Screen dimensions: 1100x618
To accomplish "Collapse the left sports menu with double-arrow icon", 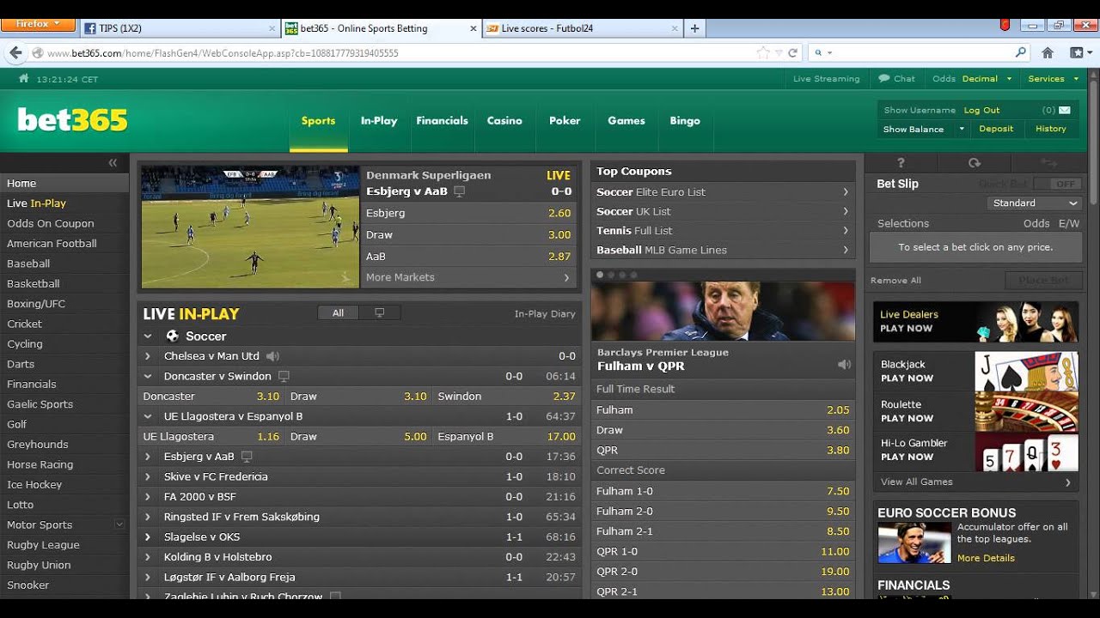I will [113, 162].
